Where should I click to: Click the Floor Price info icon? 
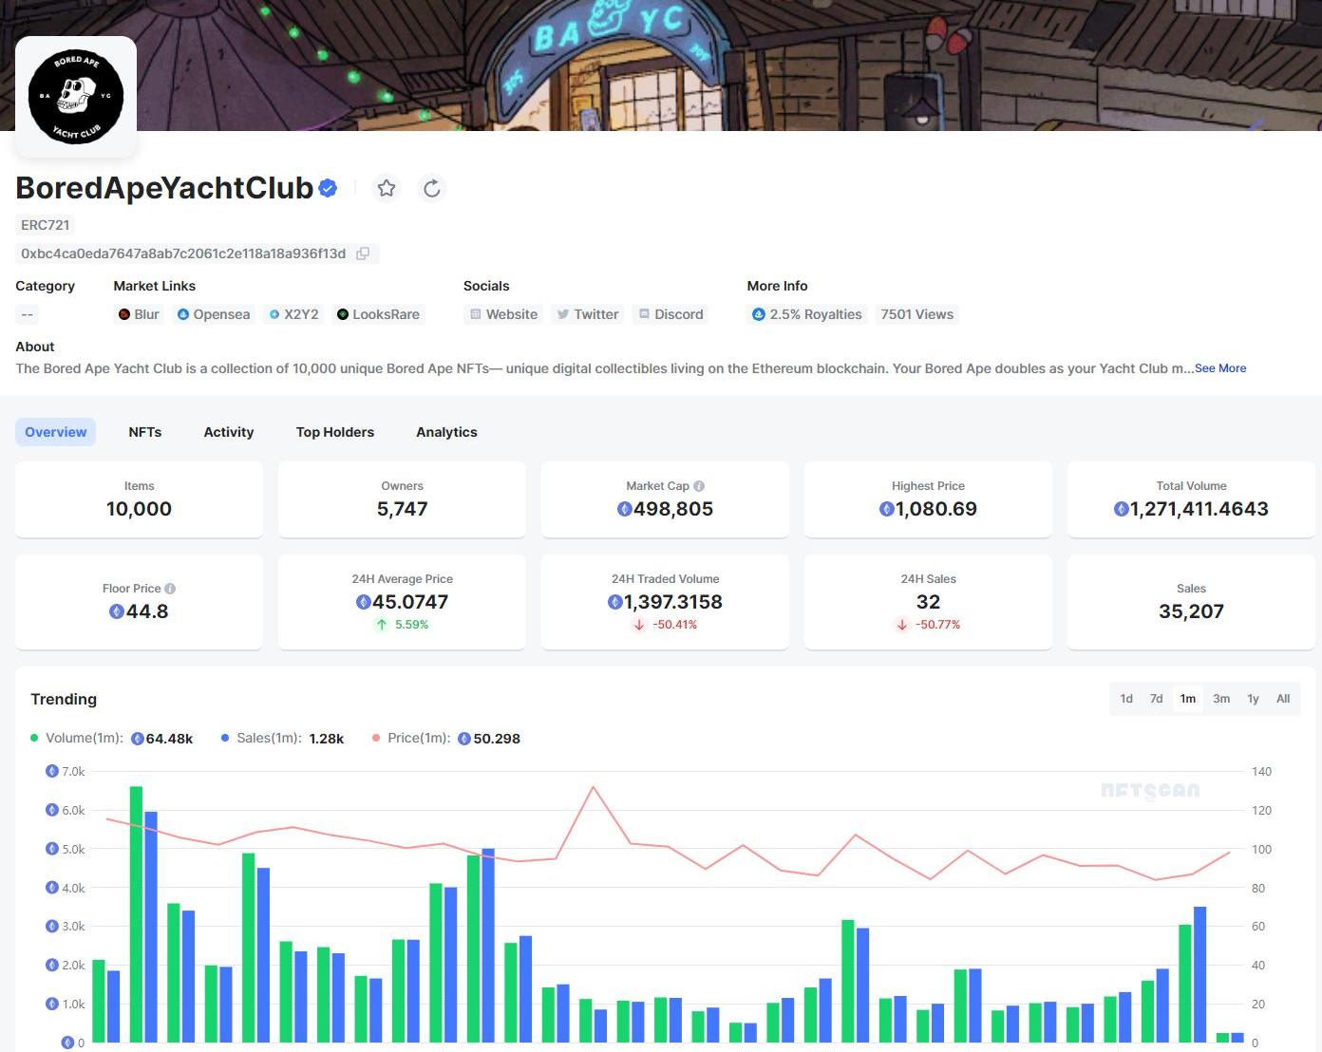[x=170, y=589]
